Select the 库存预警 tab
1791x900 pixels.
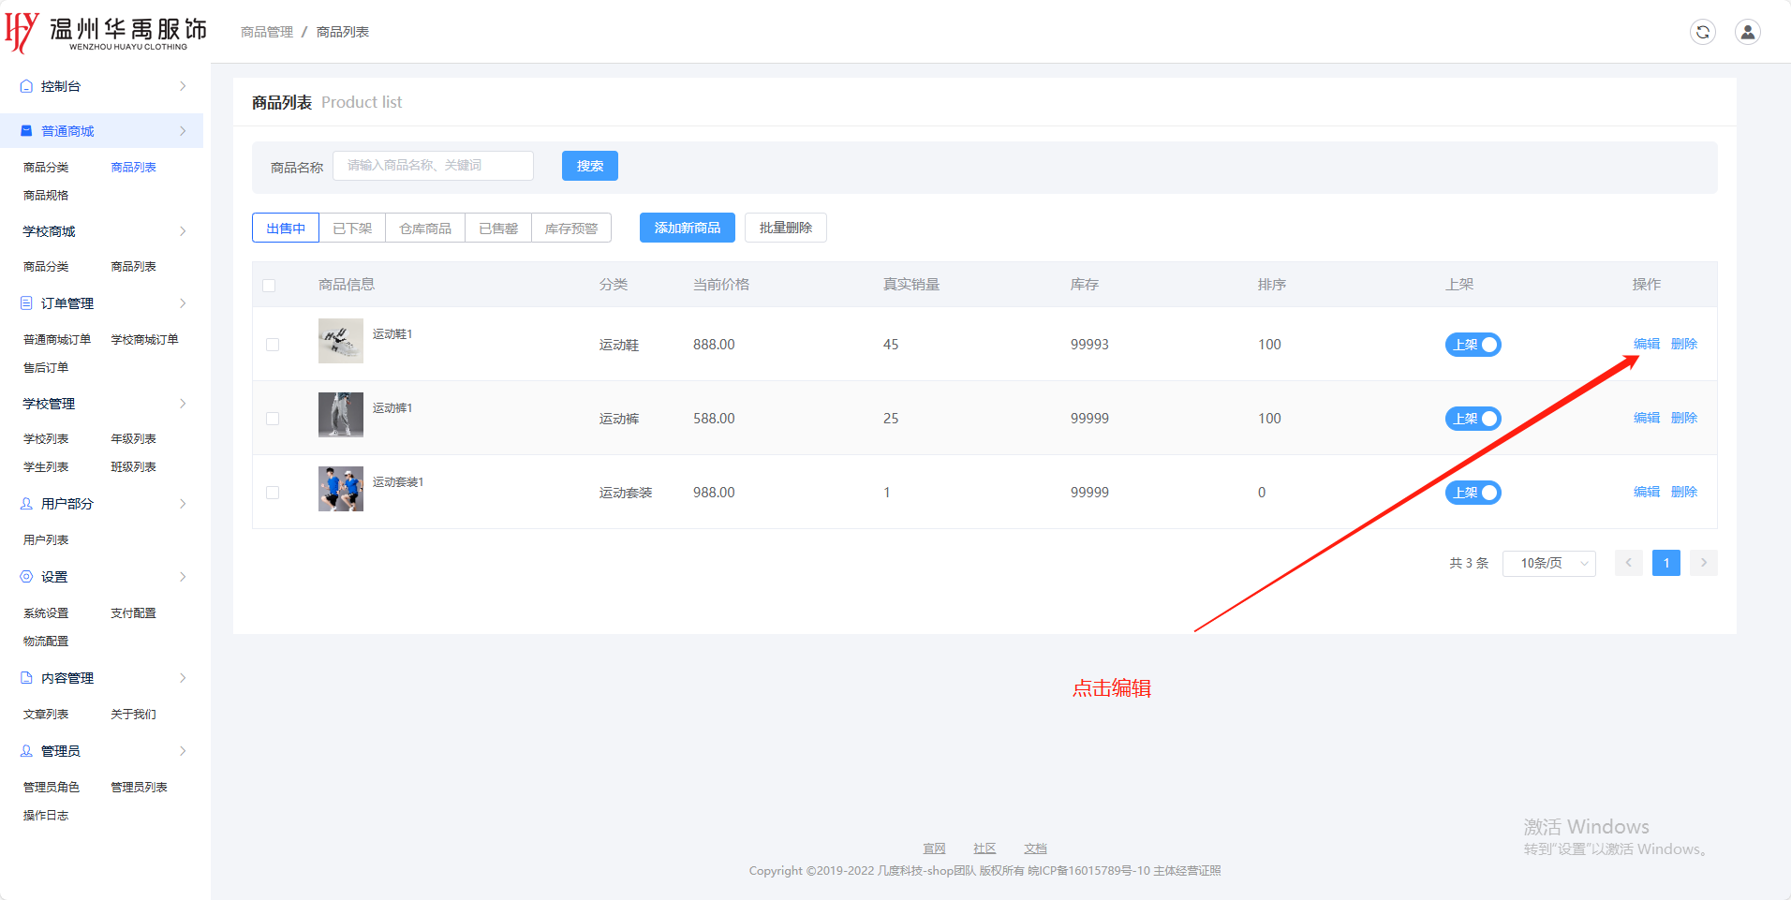click(570, 229)
